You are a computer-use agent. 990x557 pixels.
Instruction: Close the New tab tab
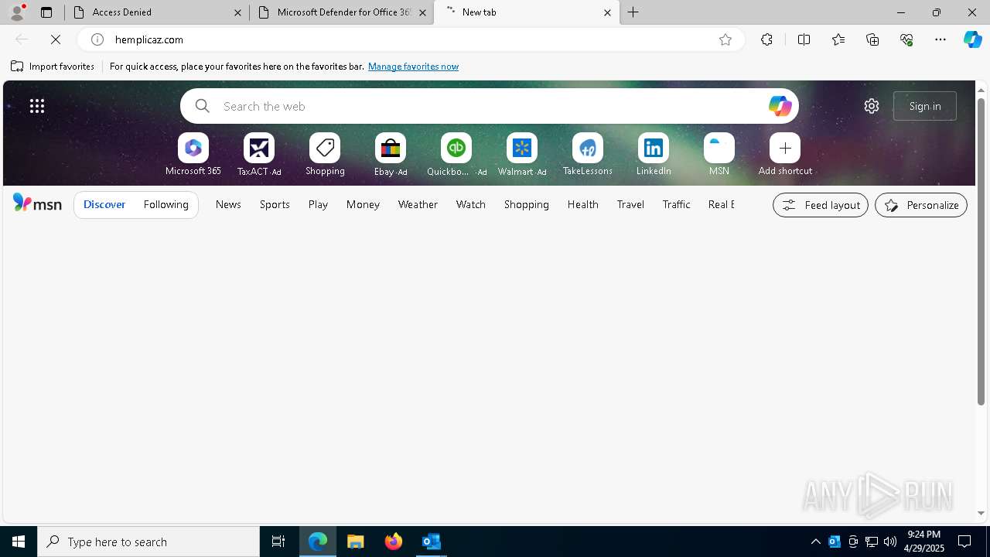[607, 12]
